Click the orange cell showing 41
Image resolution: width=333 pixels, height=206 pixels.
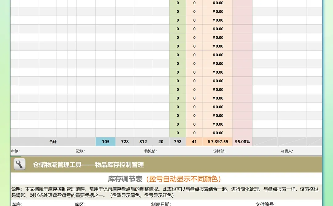pos(195,142)
